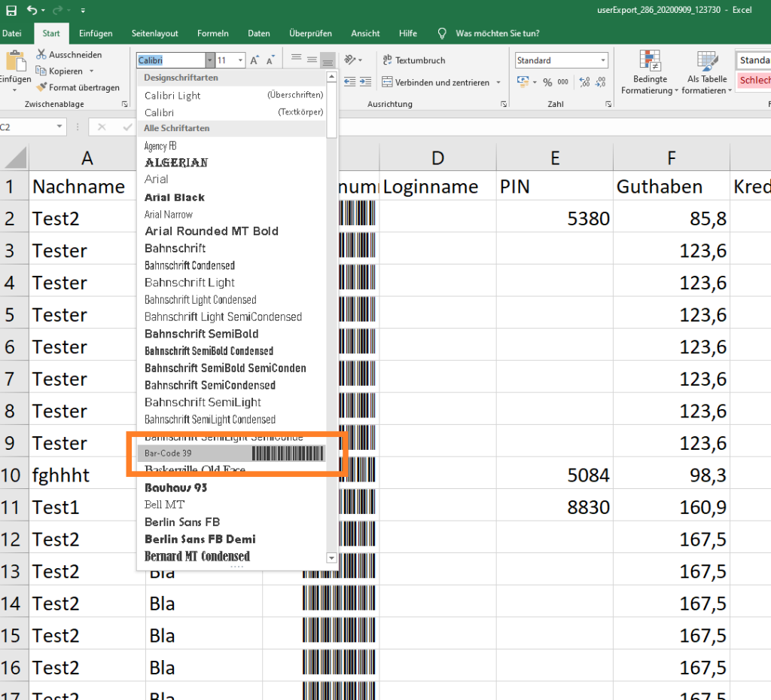Toggle Textumbruch wrap text
This screenshot has height=700, width=771.
(x=413, y=60)
